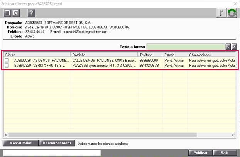The image size is (240, 157).
Task: Click the Avda. Carrilet address text
Action: [x=78, y=27]
